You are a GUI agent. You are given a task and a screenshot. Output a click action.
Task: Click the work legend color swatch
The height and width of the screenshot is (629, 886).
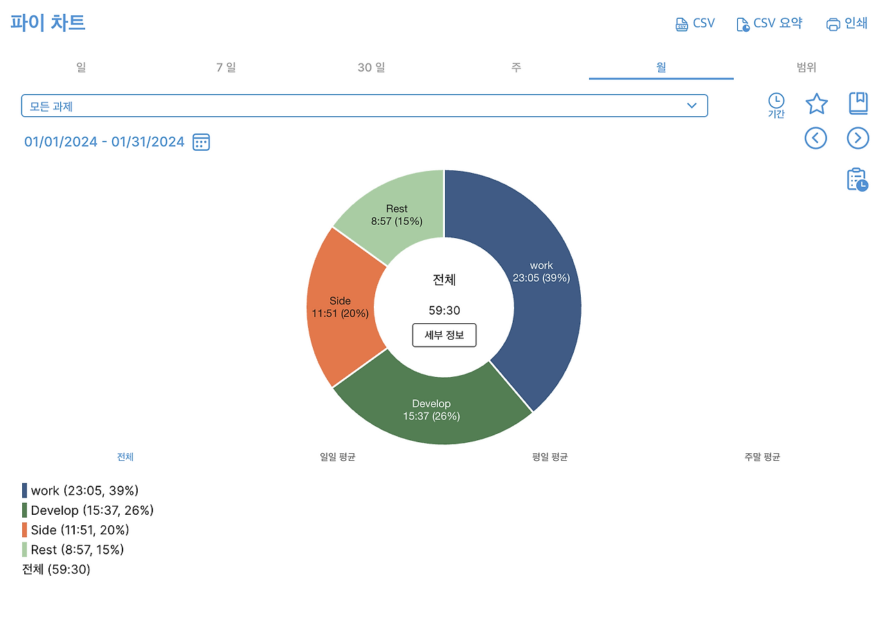(25, 491)
